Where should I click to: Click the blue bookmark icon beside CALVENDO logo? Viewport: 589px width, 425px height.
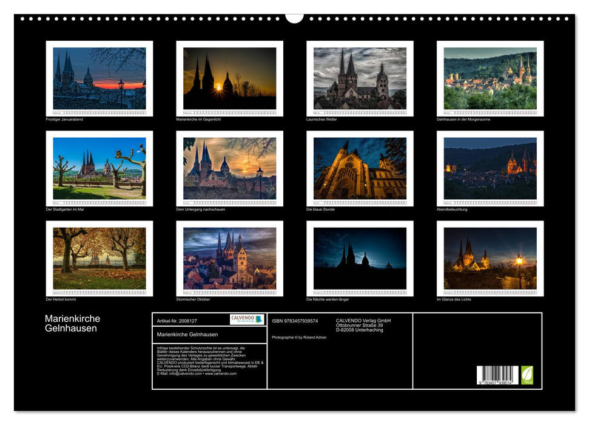[x=259, y=320]
